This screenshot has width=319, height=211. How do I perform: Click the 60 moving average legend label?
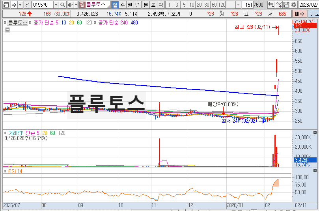tap(79, 22)
